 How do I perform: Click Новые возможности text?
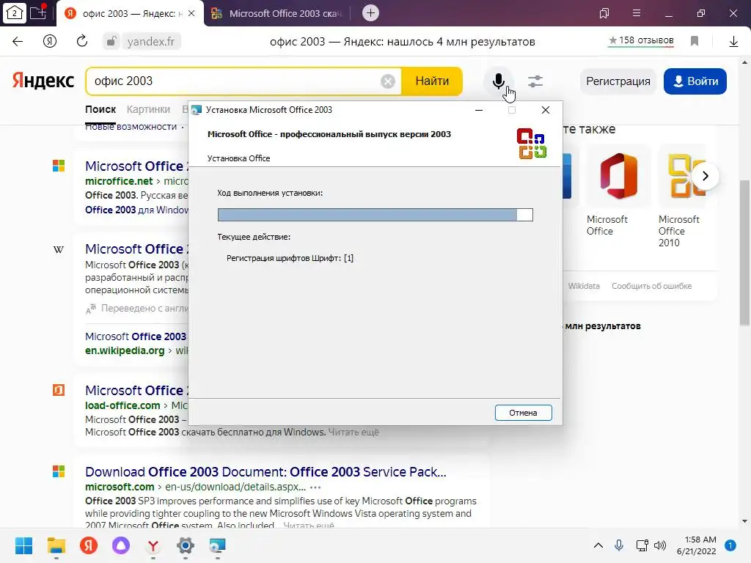131,127
